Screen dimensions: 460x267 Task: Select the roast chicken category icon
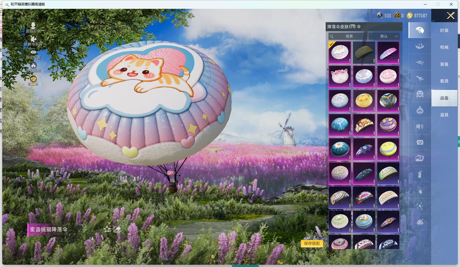(x=420, y=222)
